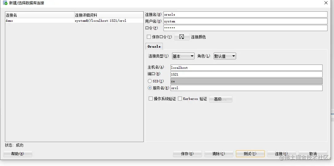Click the 连接 button
Viewport: 334px width, 166px height.
tap(281, 154)
